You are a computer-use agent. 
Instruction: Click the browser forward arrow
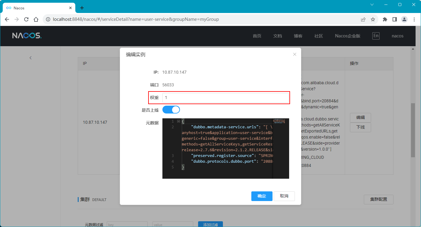tap(17, 19)
